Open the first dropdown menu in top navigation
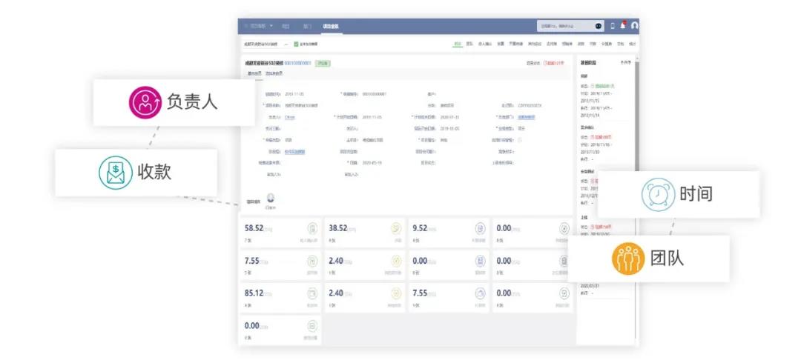 [259, 26]
